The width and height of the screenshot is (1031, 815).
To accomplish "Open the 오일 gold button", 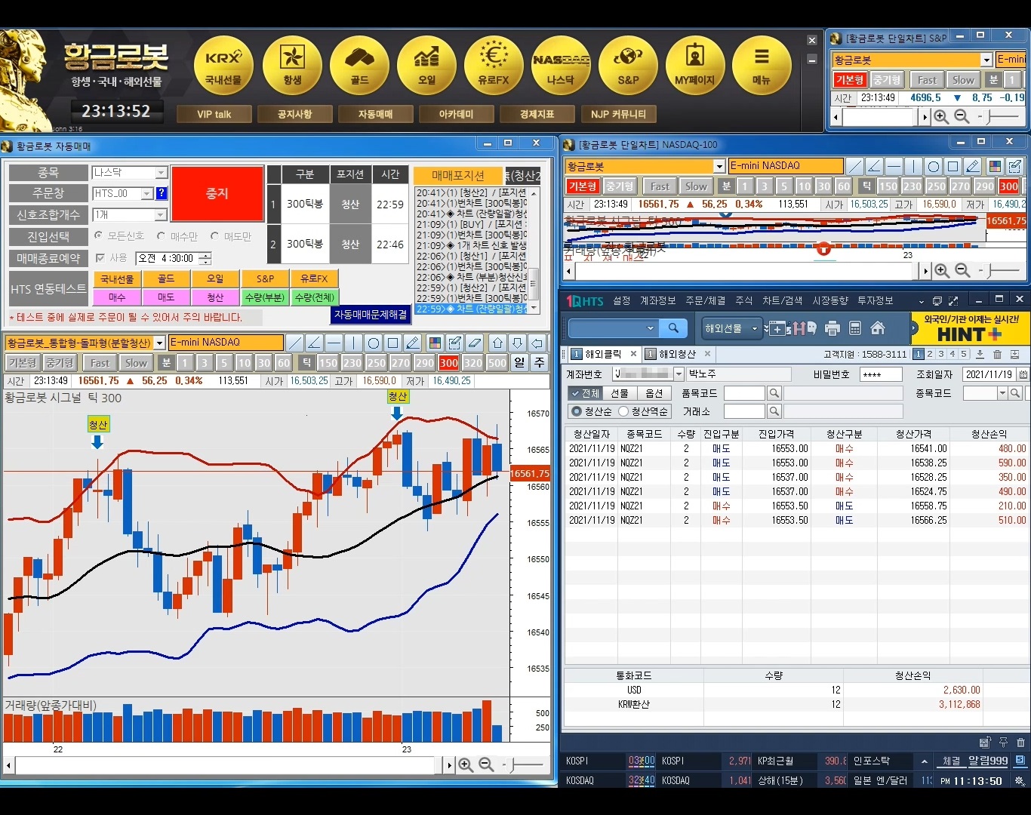I will coord(426,66).
